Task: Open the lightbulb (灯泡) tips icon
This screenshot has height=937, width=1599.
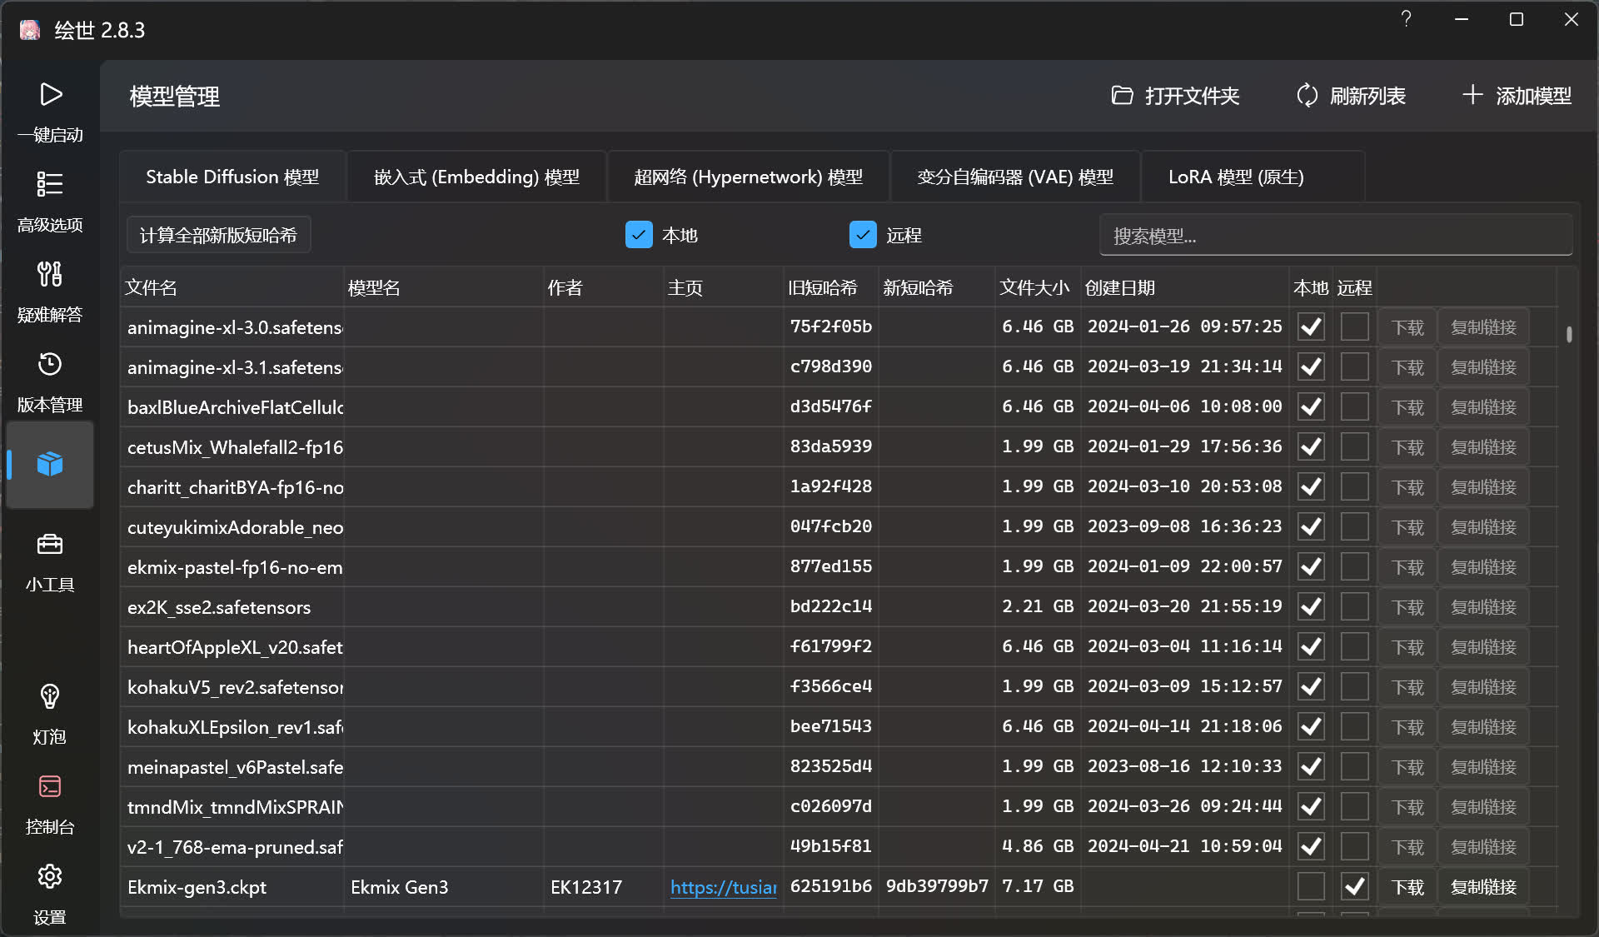Action: point(50,696)
